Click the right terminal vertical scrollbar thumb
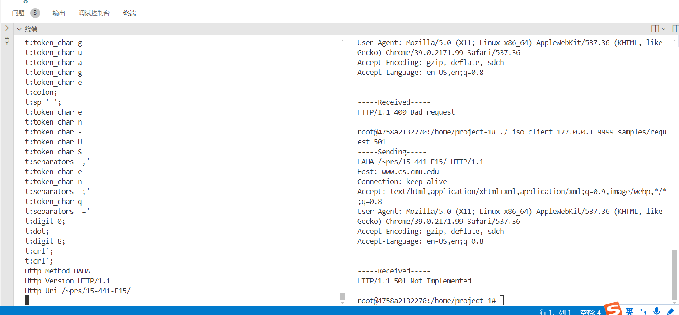Viewport: 679px width, 315px height. 674,272
